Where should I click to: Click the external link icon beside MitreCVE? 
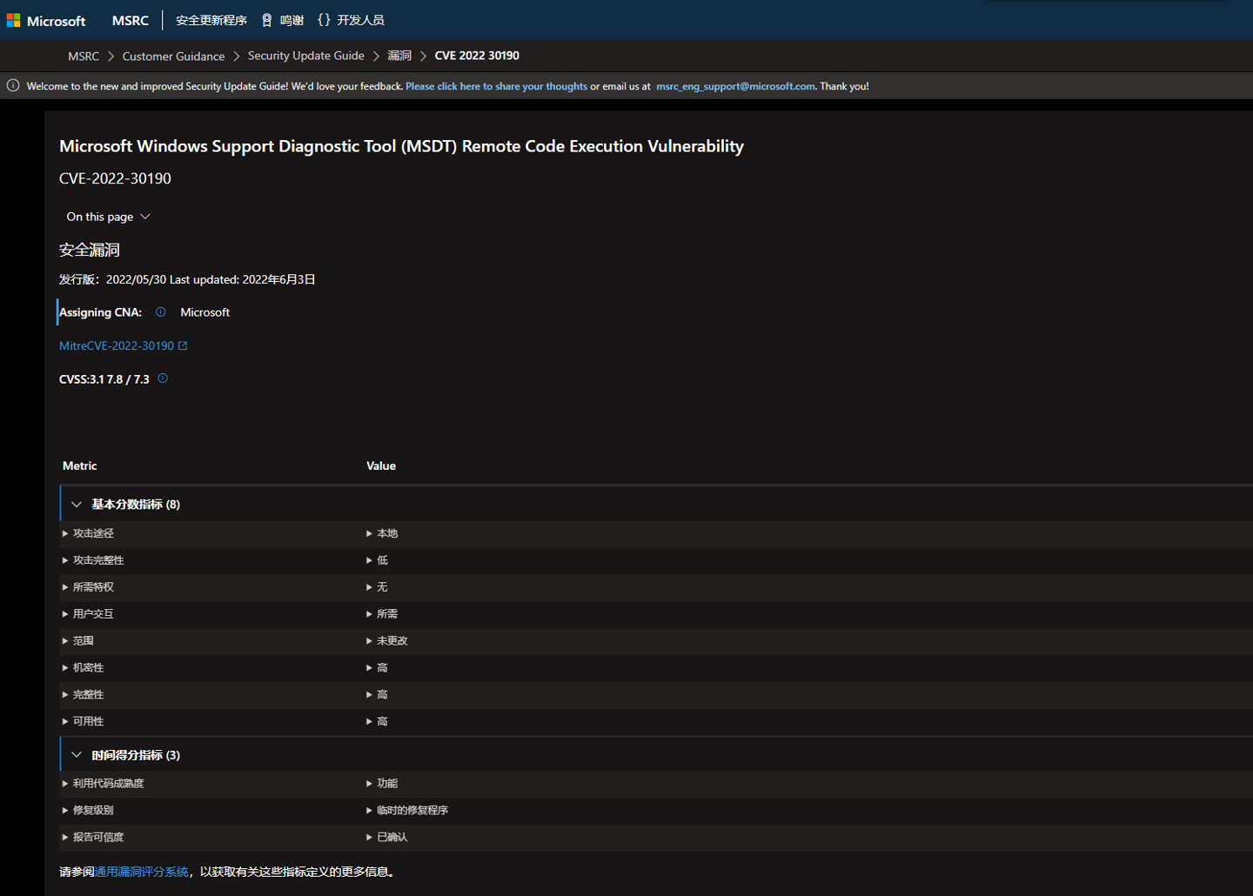tap(183, 345)
